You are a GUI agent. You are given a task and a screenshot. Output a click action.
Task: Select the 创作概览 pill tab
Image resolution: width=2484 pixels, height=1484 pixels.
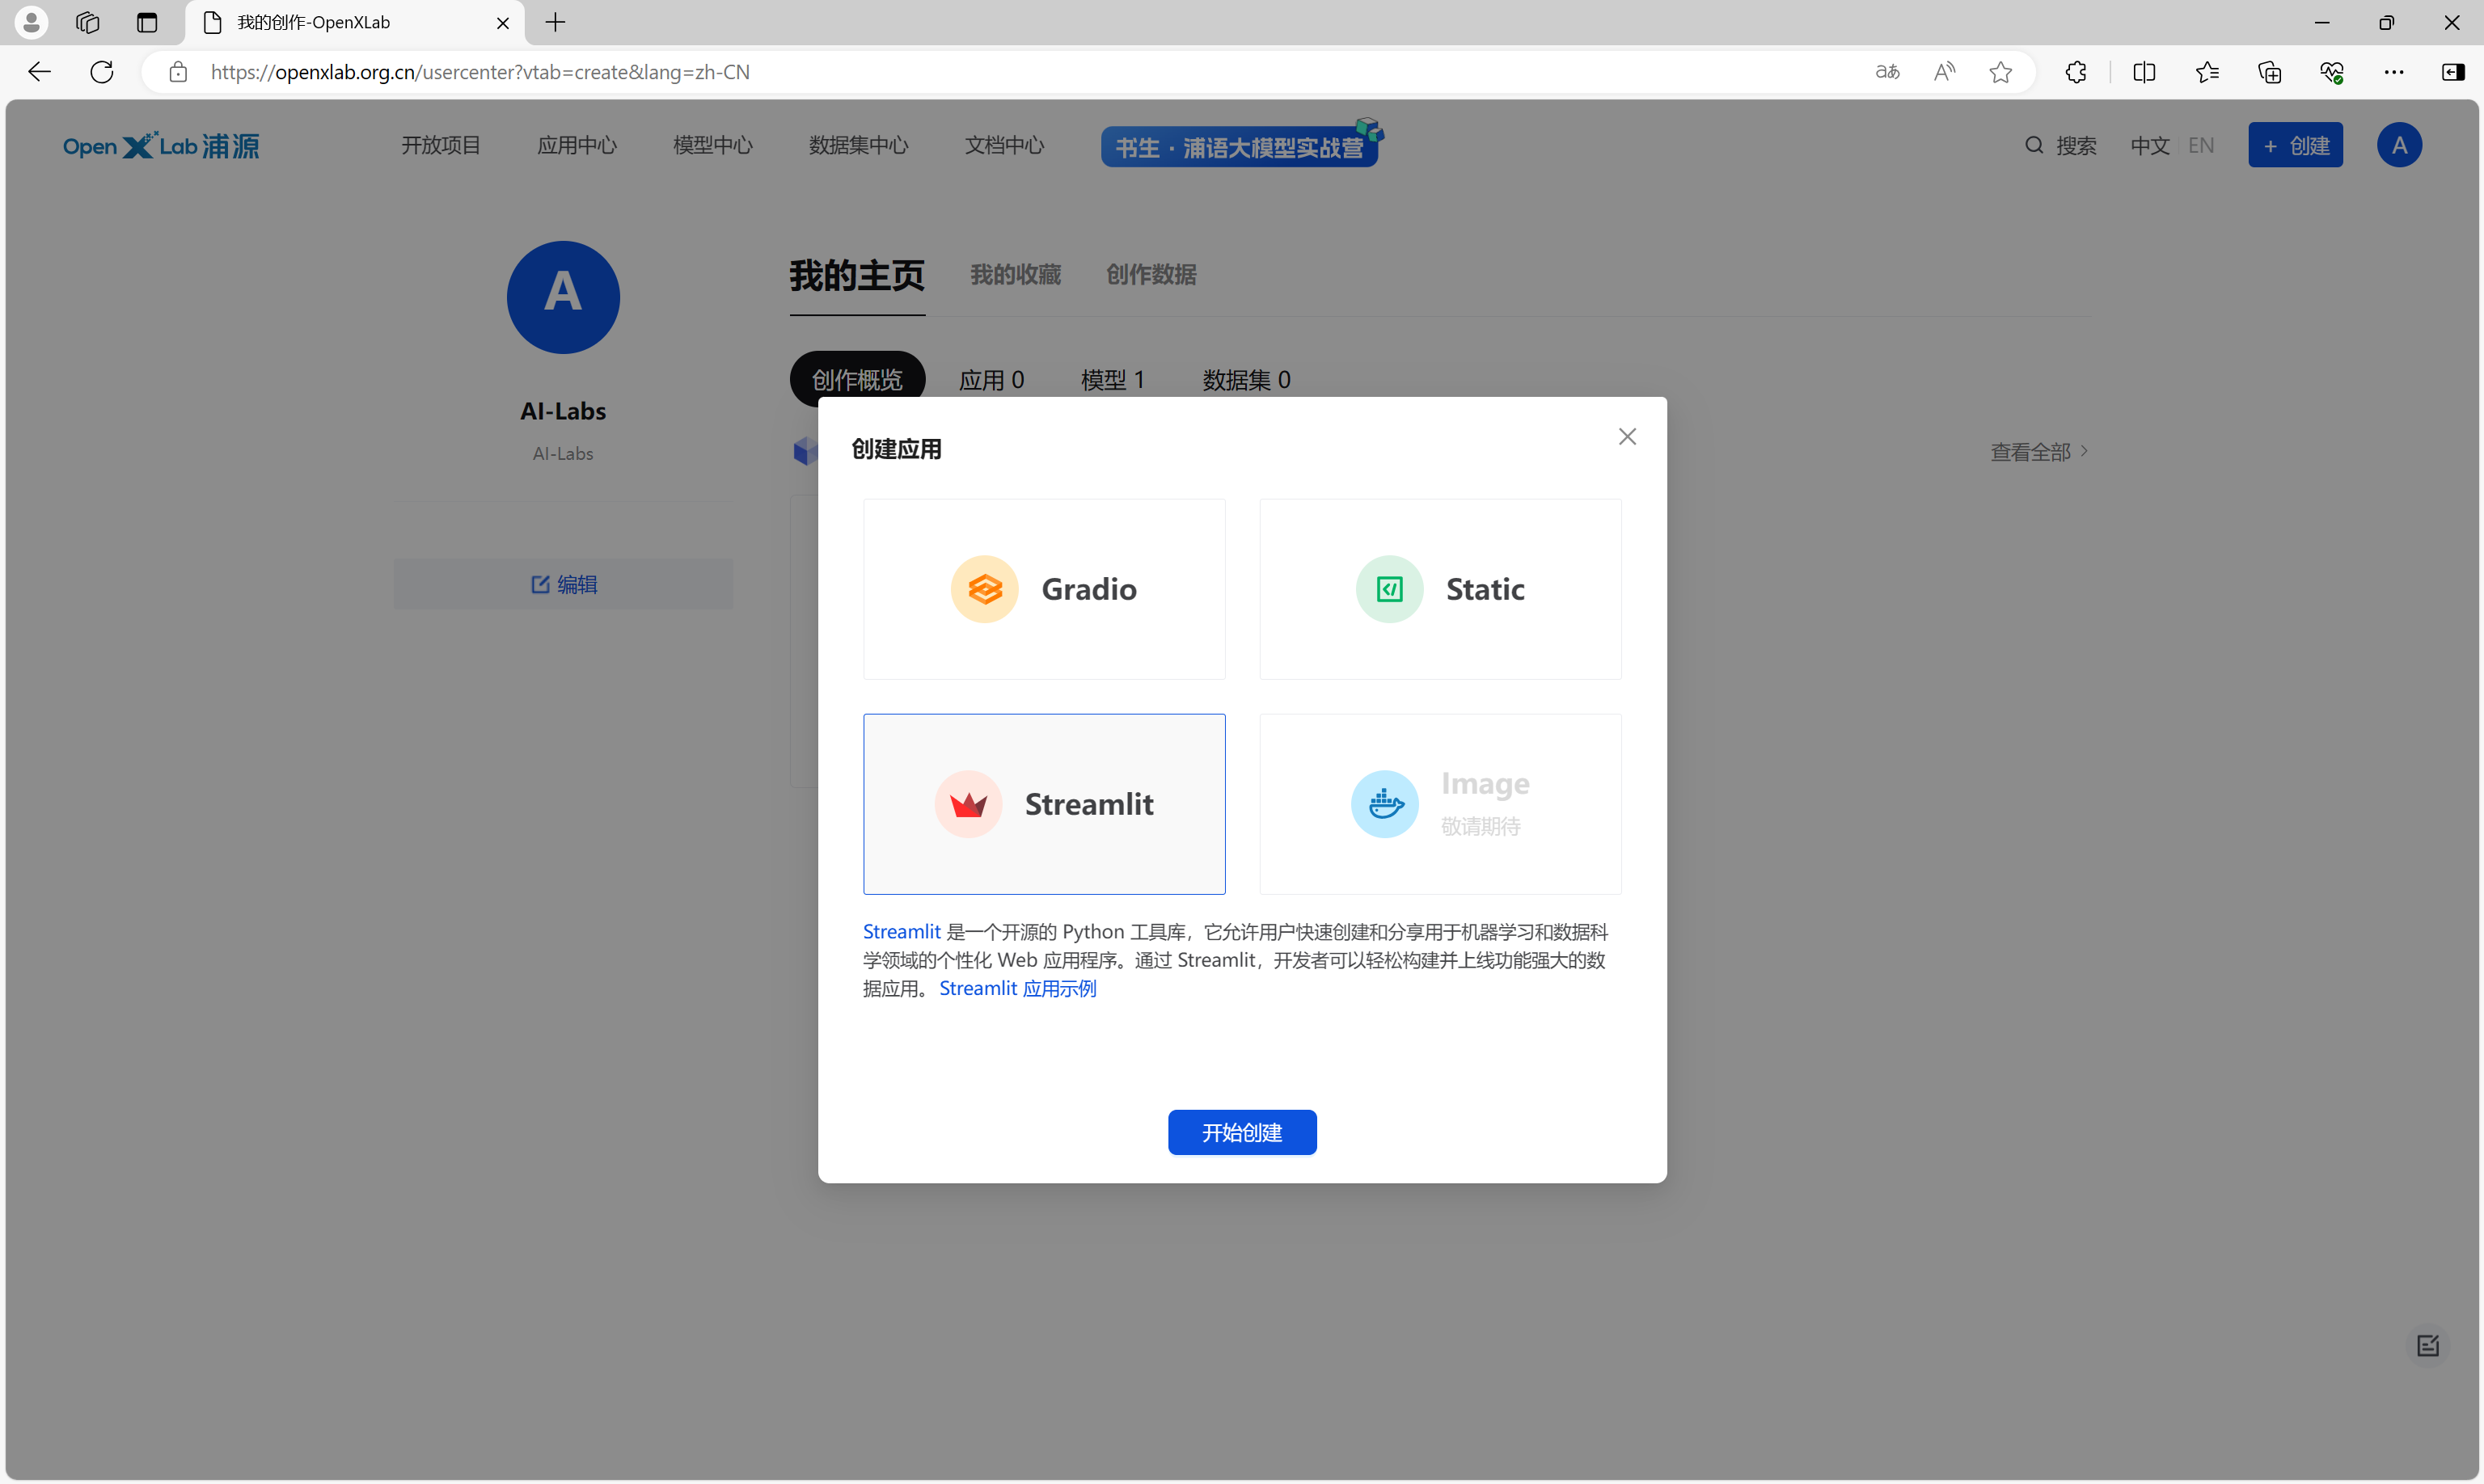856,379
